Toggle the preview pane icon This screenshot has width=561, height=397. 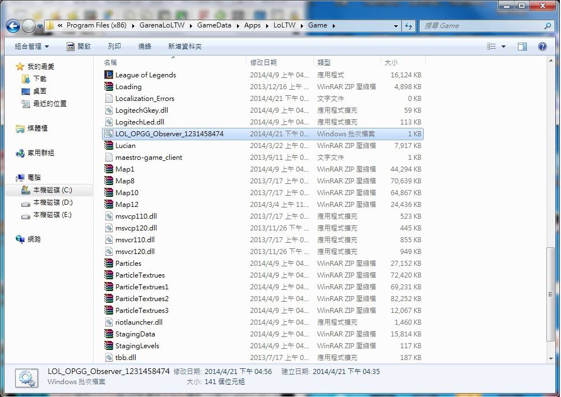click(x=522, y=46)
